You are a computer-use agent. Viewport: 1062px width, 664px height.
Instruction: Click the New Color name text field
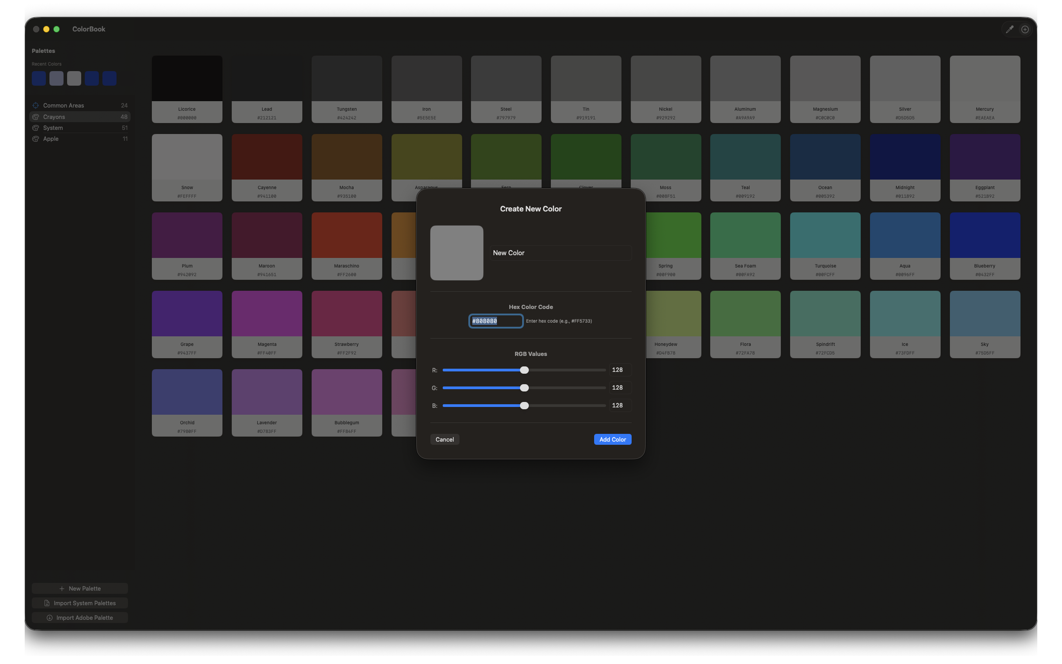(x=560, y=253)
